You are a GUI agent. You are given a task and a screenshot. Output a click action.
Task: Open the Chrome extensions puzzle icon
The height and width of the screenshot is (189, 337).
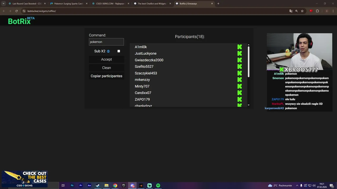pos(317,11)
